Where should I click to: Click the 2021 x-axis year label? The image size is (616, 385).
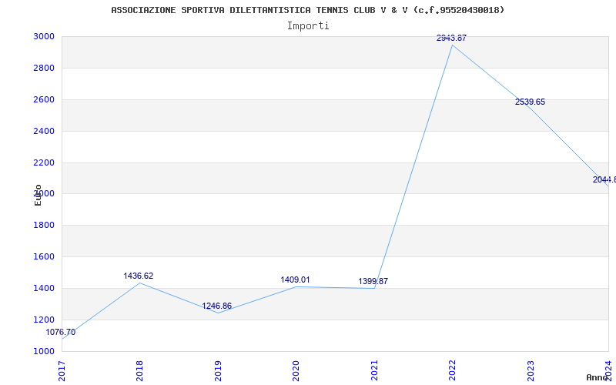coord(374,371)
